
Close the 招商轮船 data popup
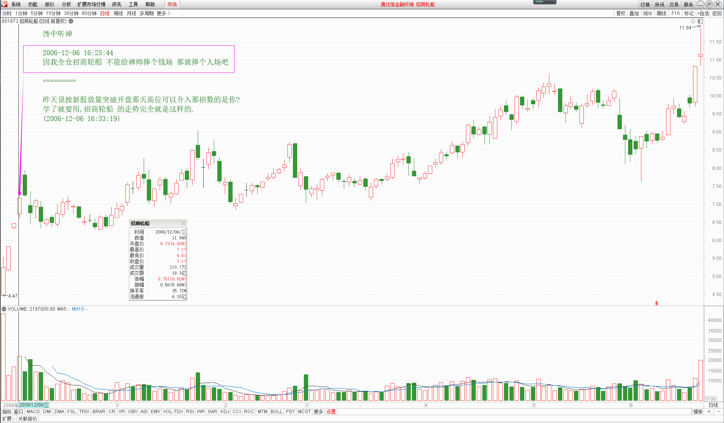(x=183, y=223)
